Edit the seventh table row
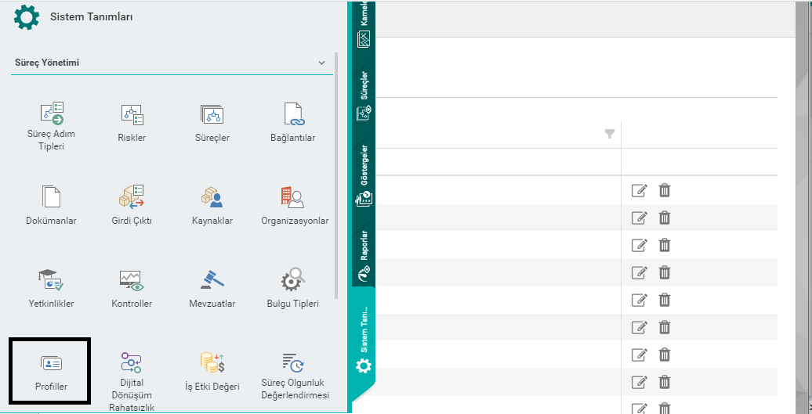812x414 pixels. pos(640,355)
